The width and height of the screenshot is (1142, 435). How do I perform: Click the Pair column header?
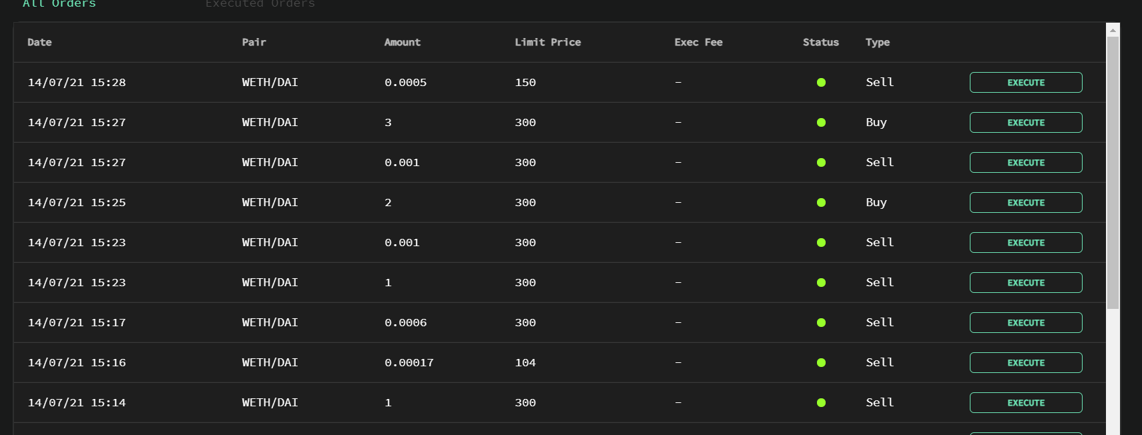click(x=254, y=42)
